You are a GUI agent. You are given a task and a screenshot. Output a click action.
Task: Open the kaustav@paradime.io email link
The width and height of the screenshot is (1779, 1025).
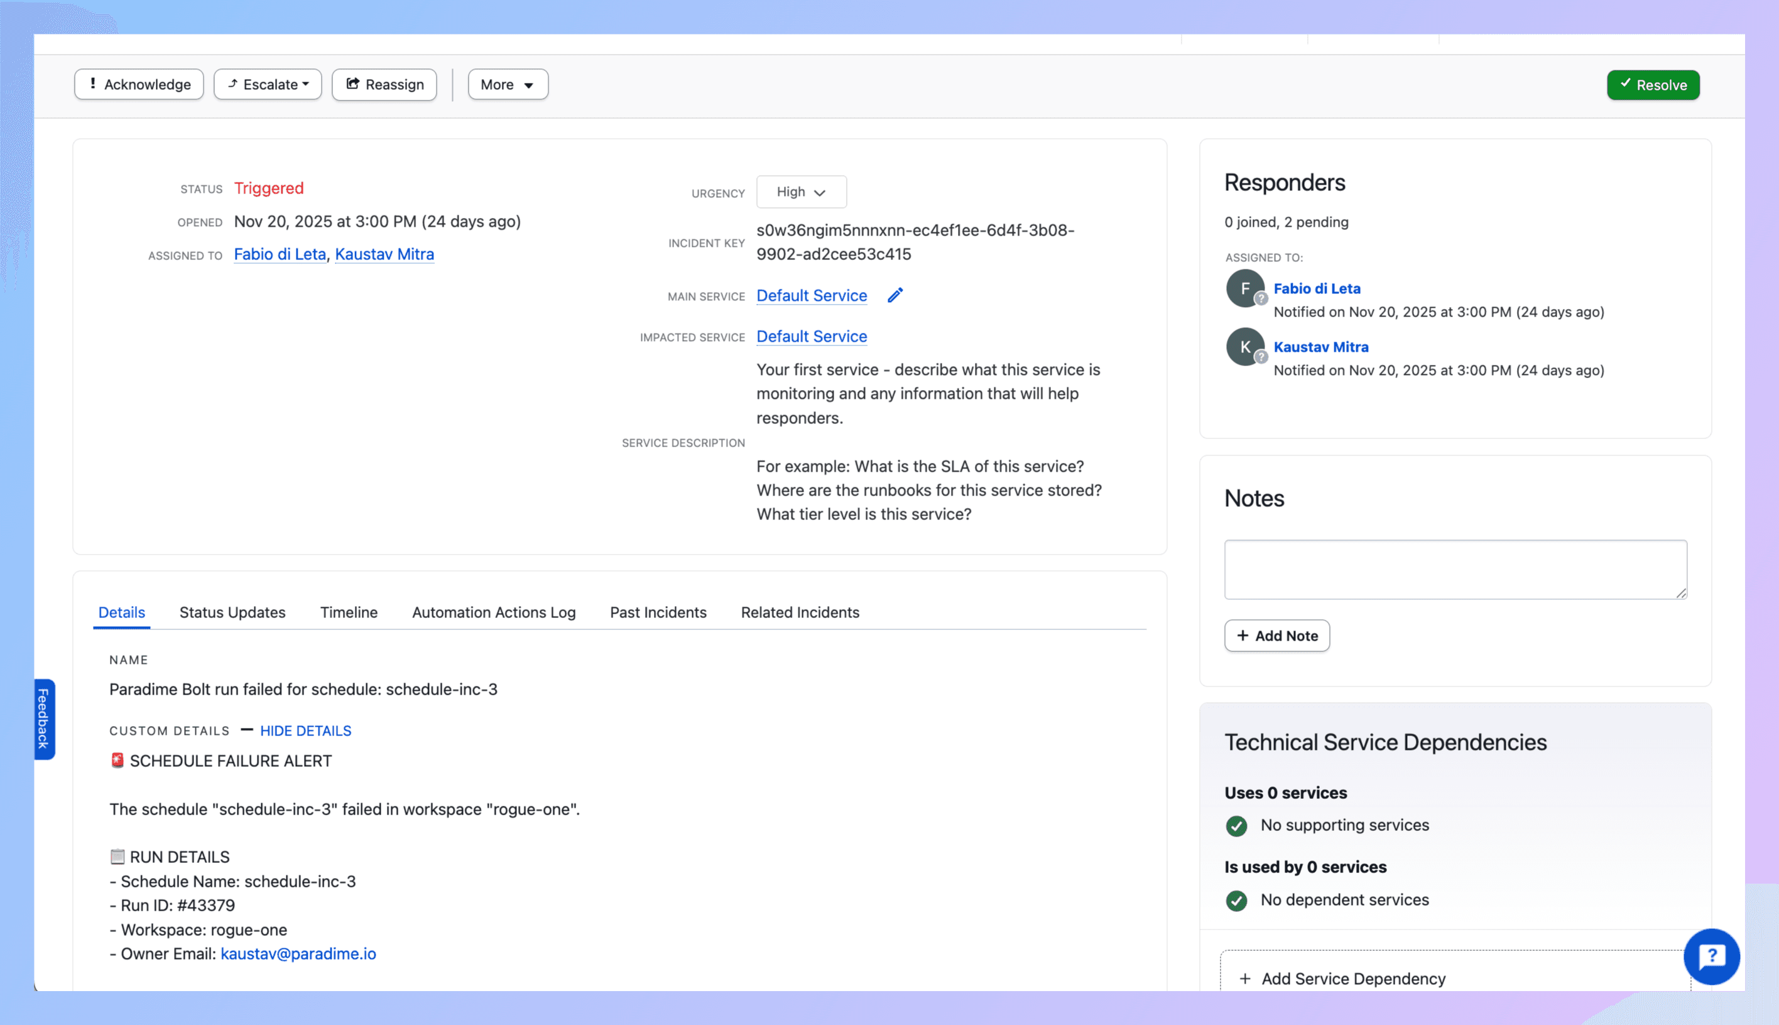pos(298,954)
